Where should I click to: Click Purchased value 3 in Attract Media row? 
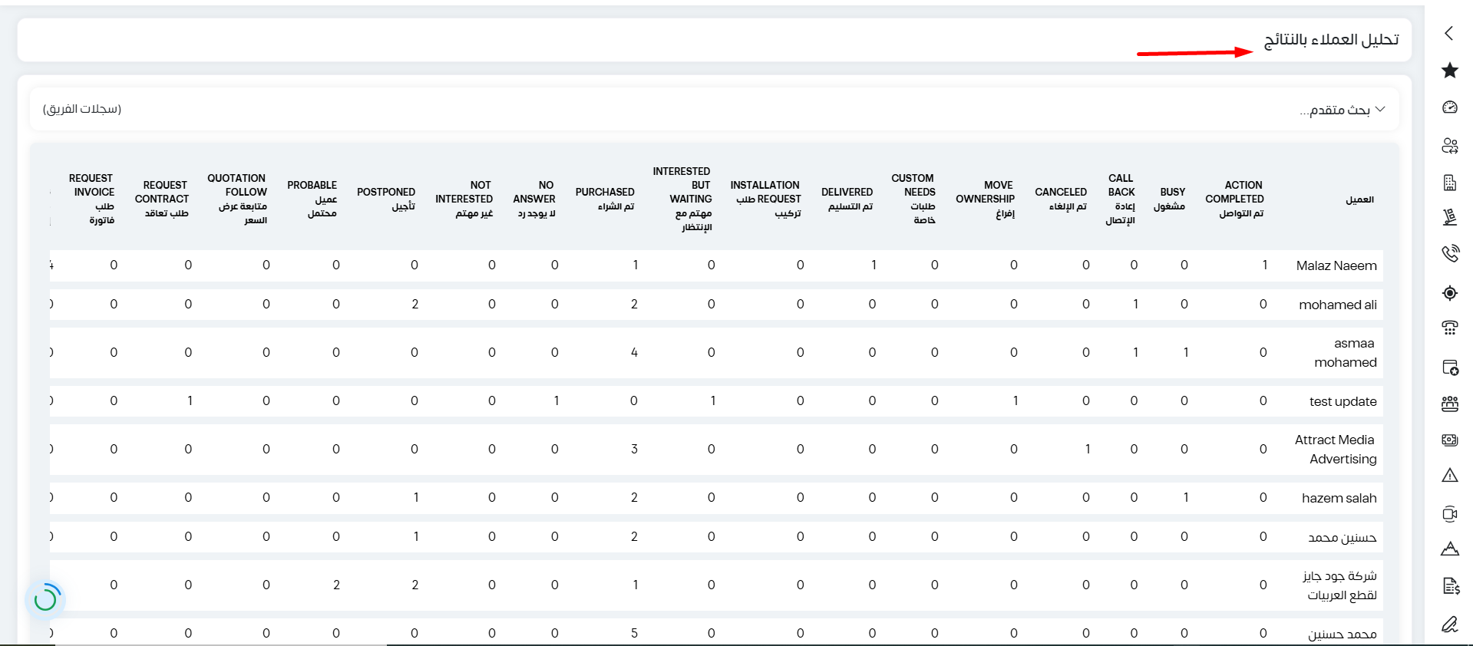pyautogui.click(x=634, y=450)
